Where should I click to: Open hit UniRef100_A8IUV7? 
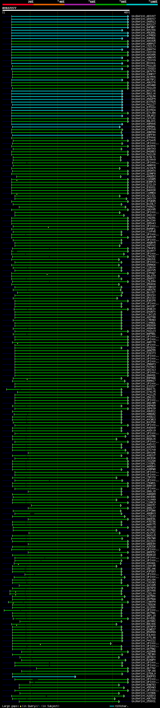pos(143,16)
